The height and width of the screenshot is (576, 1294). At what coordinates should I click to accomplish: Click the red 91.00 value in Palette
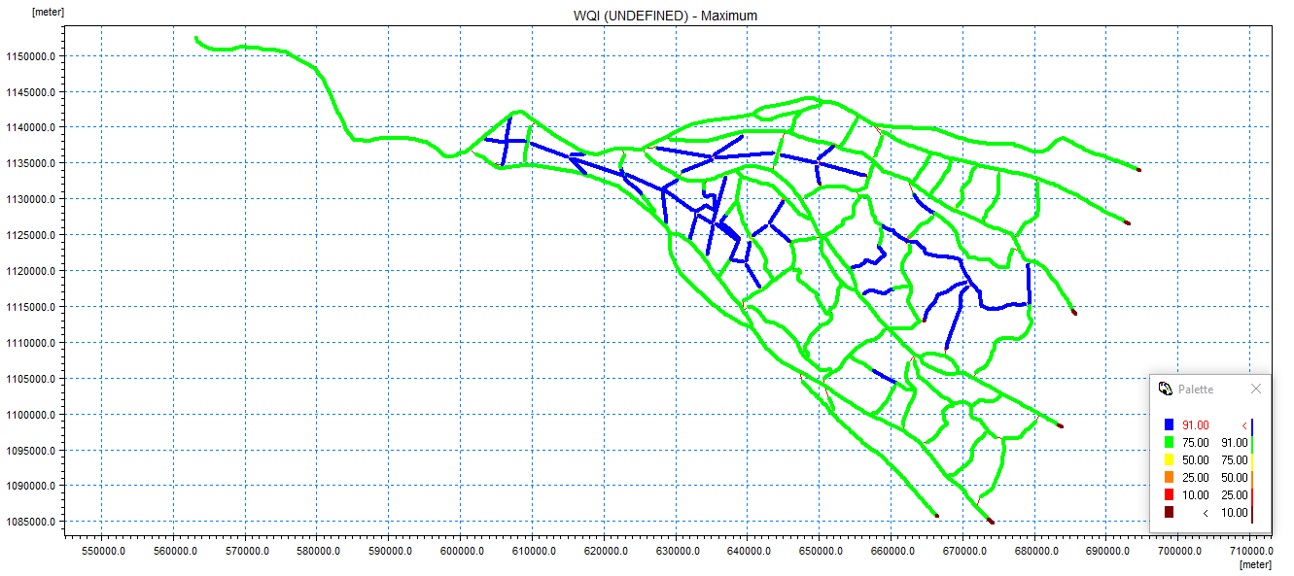[x=1196, y=424]
